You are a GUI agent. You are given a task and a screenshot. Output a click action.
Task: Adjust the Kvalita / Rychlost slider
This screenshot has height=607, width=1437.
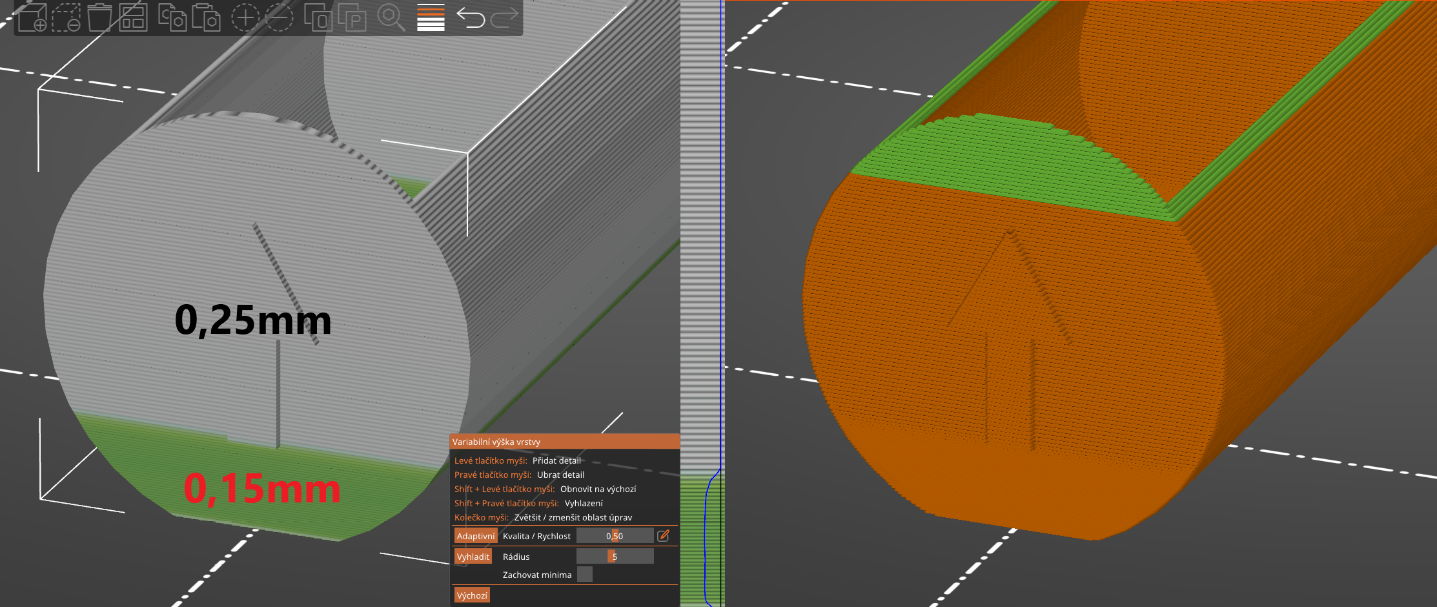click(615, 535)
